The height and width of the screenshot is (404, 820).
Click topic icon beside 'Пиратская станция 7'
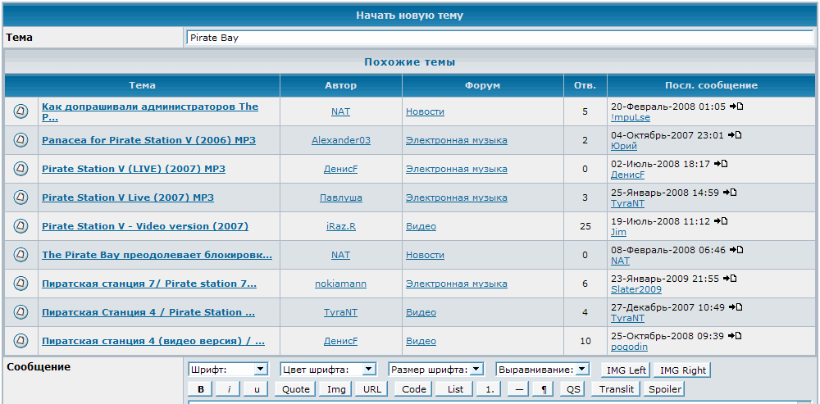[20, 284]
